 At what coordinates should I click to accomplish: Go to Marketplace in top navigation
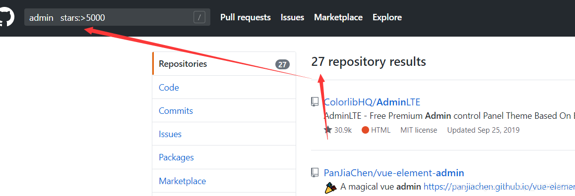pos(338,17)
